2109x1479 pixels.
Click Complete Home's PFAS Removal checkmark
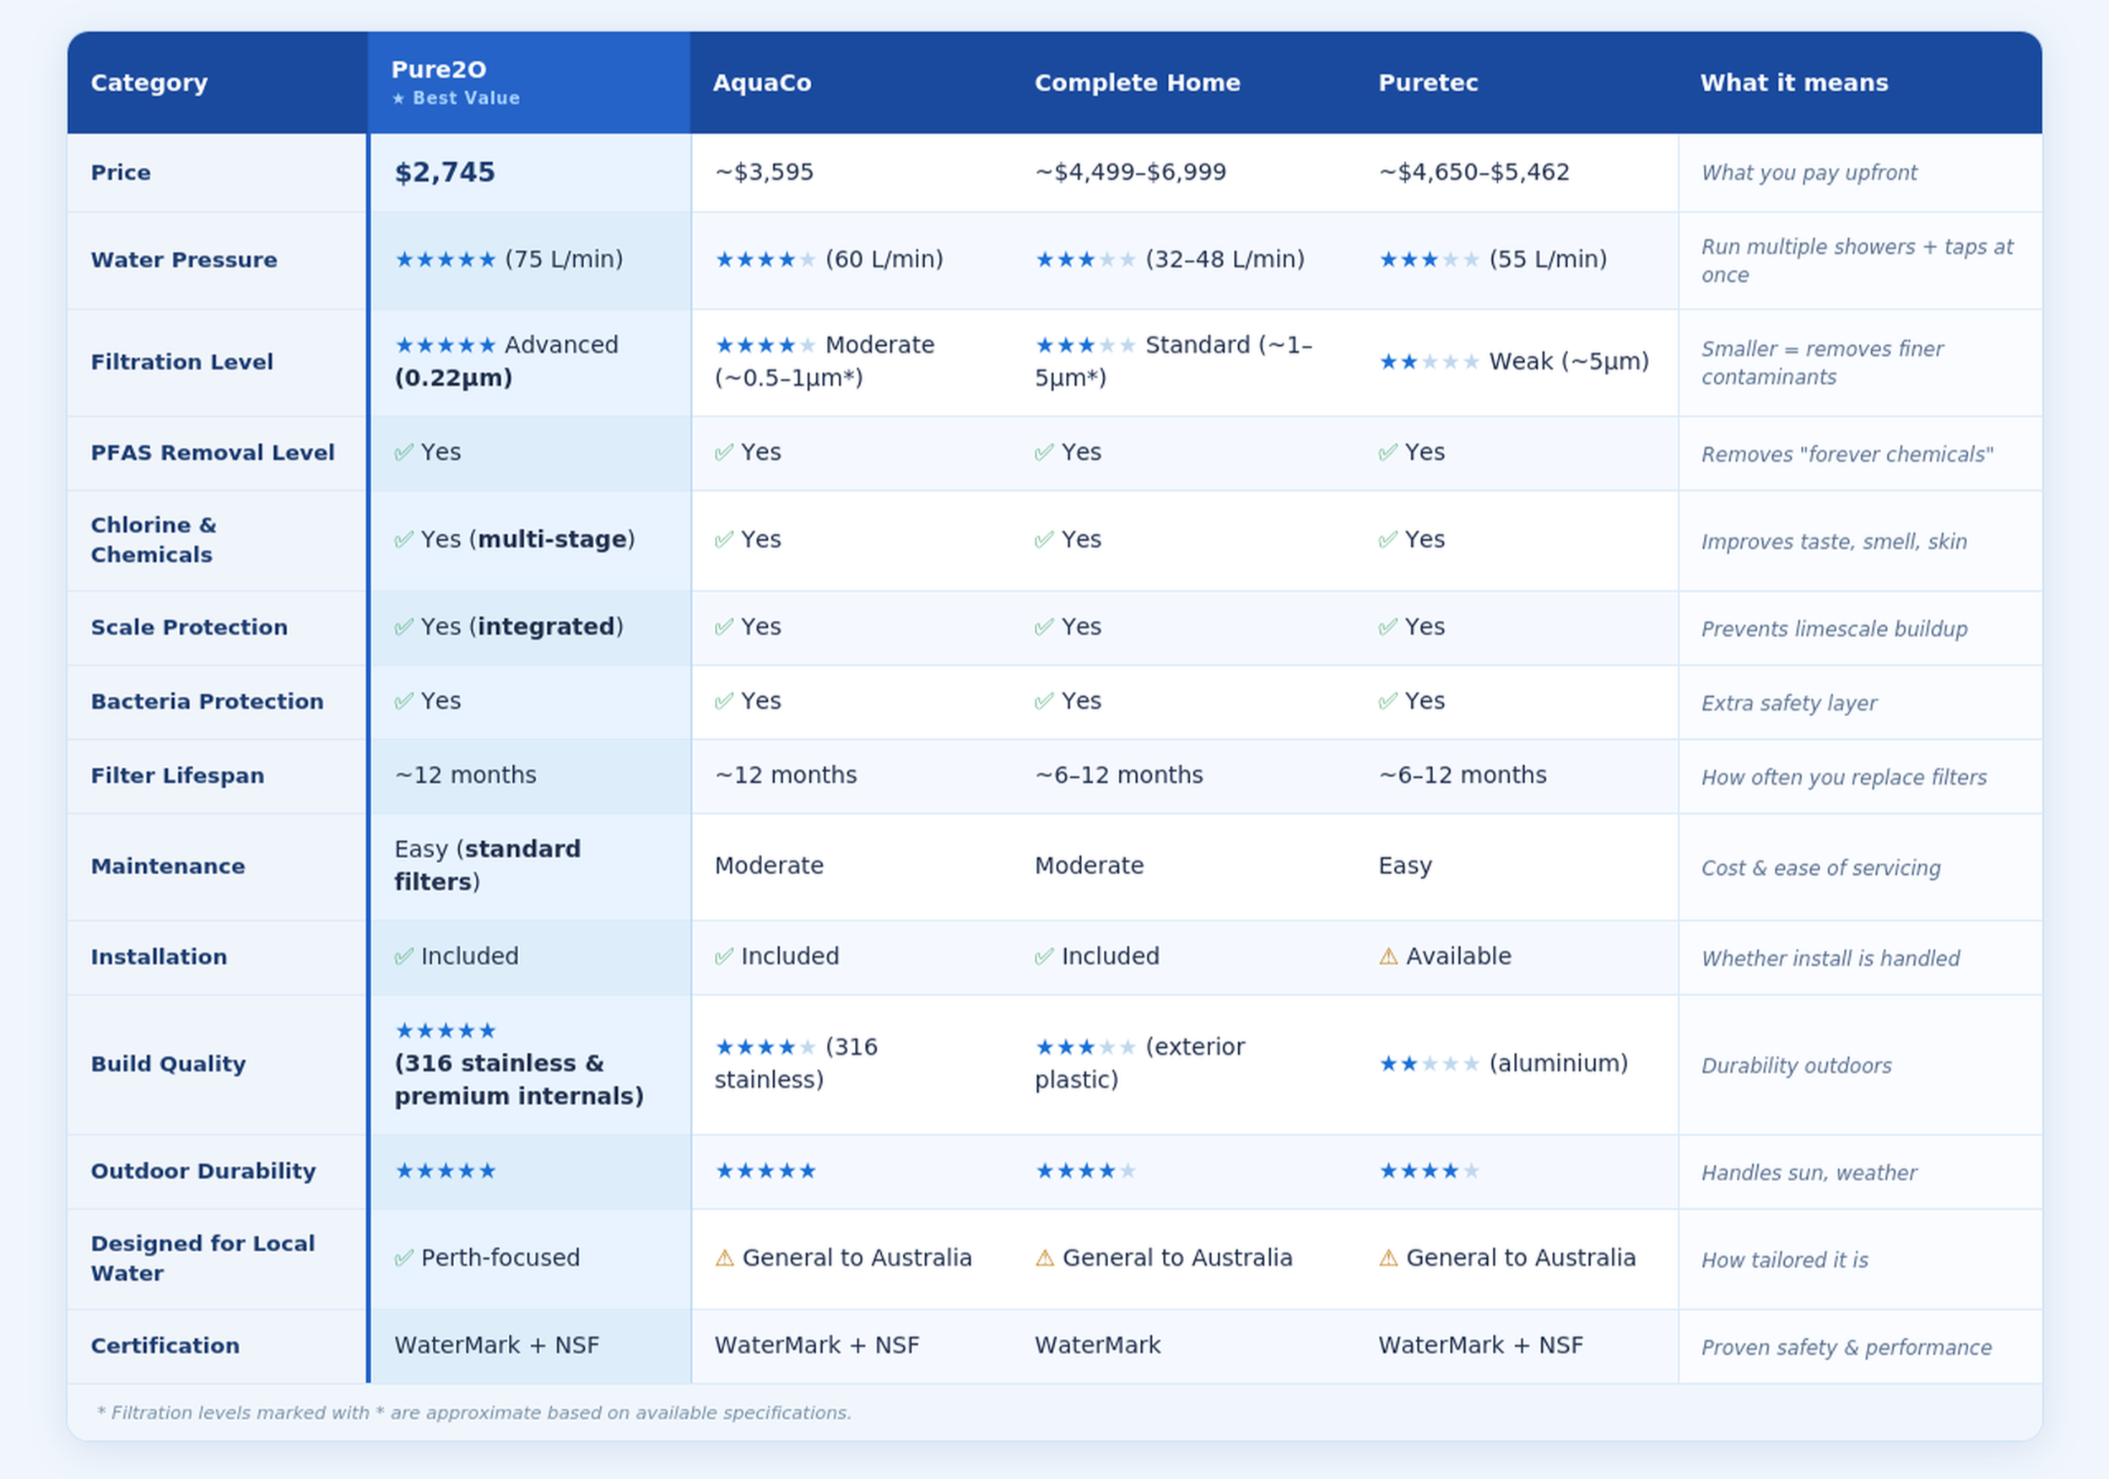(x=1043, y=452)
